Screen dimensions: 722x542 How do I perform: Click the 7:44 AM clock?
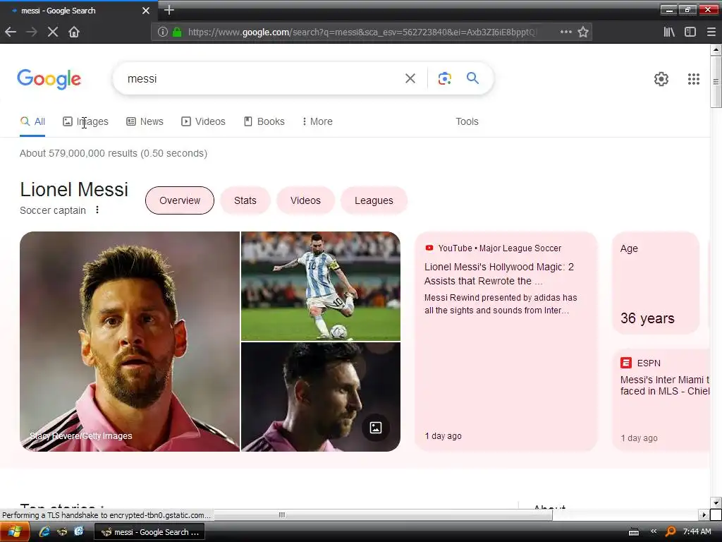697,531
